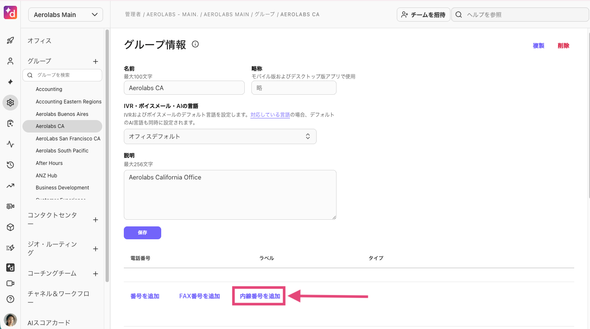Click the camera recording icon in sidebar
Viewport: 590px width, 329px height.
pyautogui.click(x=10, y=206)
